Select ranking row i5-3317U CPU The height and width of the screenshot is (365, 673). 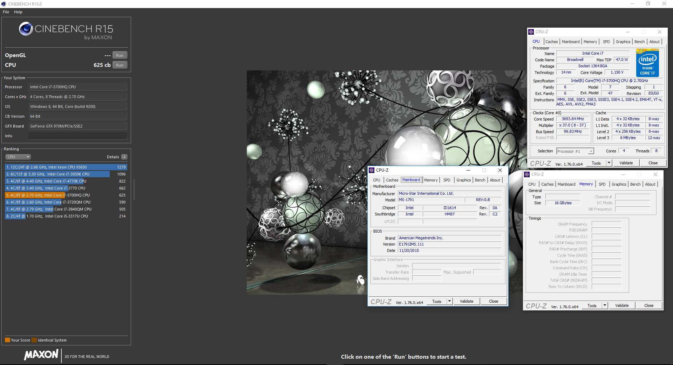[x=66, y=216]
